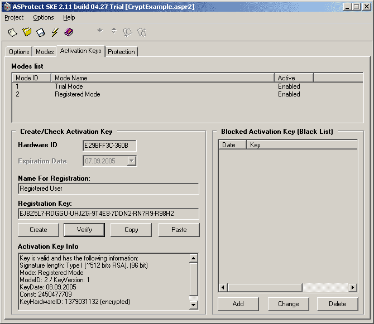
Task: Click the Copy button
Action: point(131,230)
